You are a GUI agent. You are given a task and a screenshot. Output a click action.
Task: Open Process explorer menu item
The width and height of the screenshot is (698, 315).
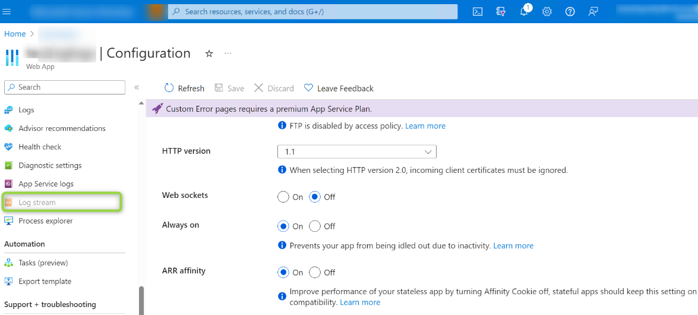[45, 221]
